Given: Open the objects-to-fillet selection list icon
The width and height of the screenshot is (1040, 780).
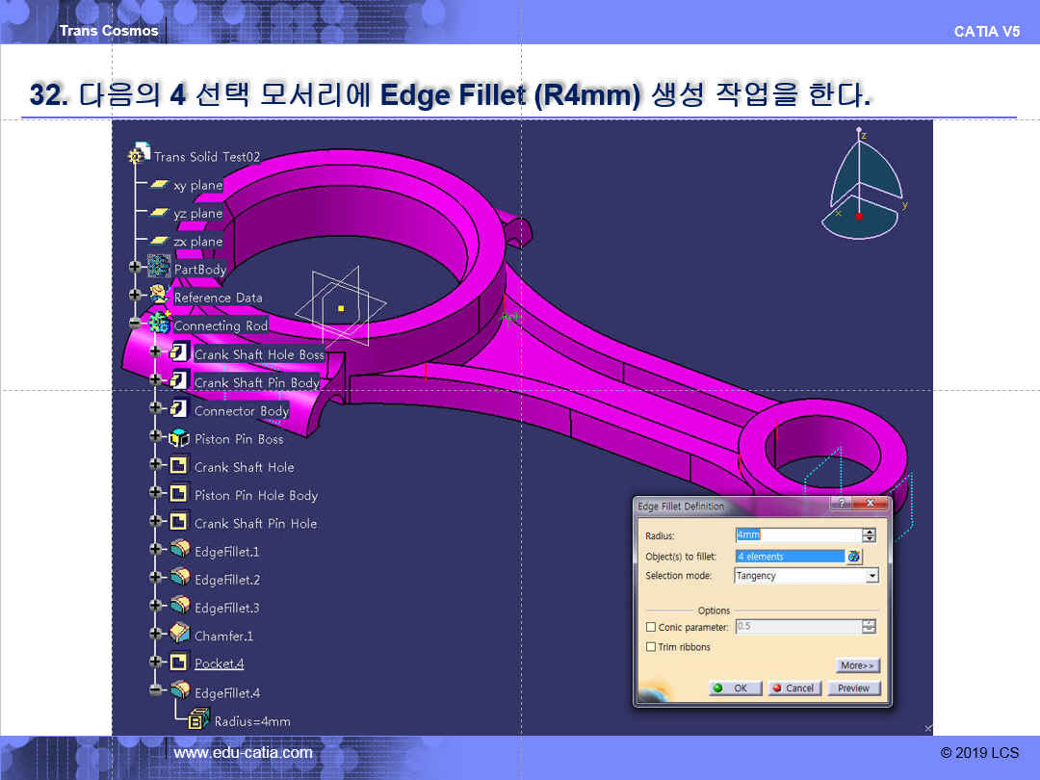Looking at the screenshot, I should point(853,557).
